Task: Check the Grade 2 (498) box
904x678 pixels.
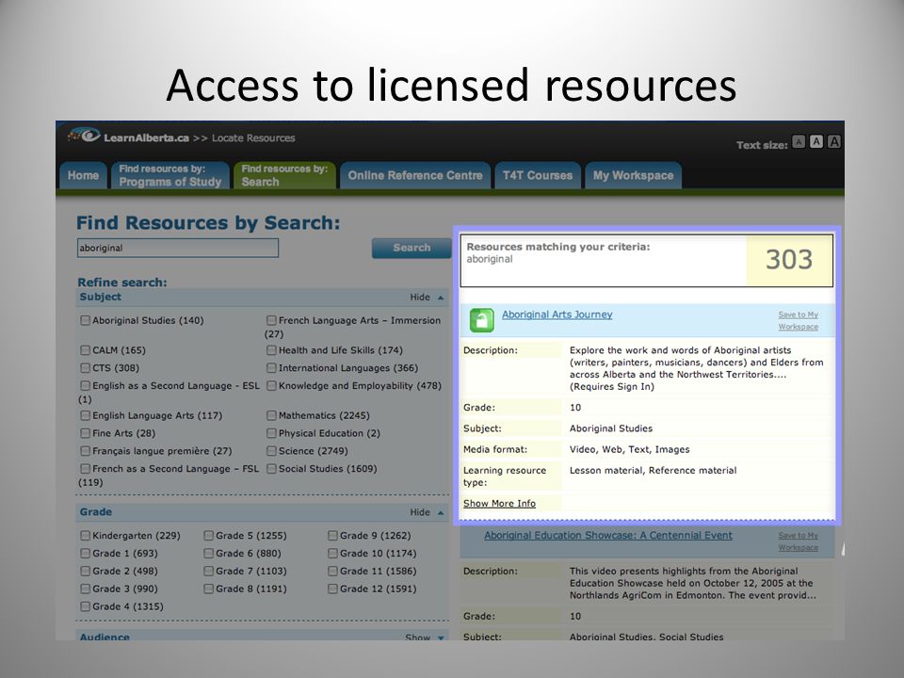Action: 85,572
